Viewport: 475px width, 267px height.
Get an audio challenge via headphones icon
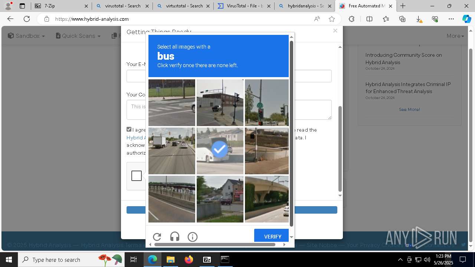175,237
